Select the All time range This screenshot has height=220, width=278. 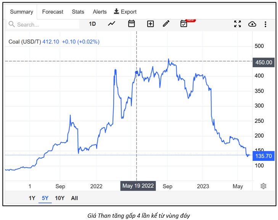point(74,198)
